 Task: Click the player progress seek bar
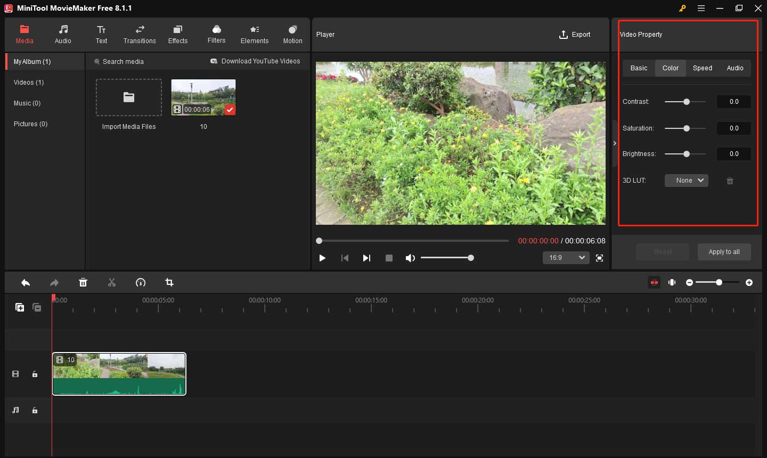coord(413,241)
